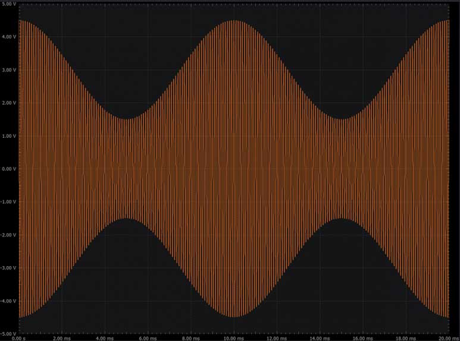Click the 1.00 V axis label
Image resolution: width=460 pixels, height=341 pixels.
tap(9, 136)
